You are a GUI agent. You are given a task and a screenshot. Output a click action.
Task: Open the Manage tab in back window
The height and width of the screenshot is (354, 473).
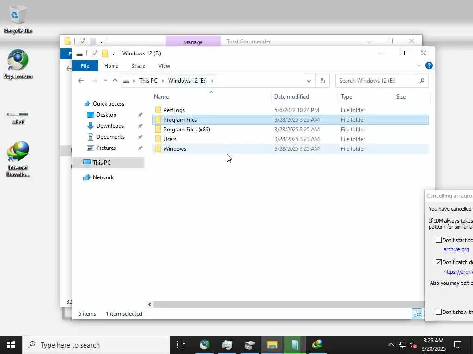tap(193, 42)
